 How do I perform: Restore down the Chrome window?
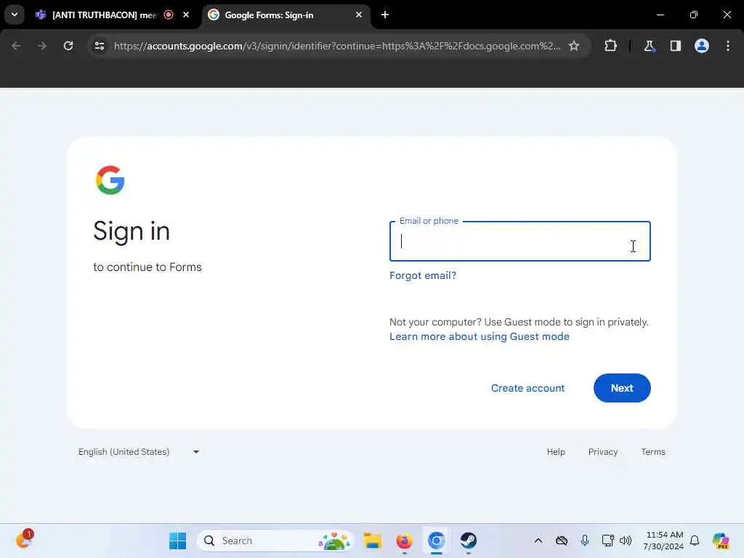coord(694,15)
